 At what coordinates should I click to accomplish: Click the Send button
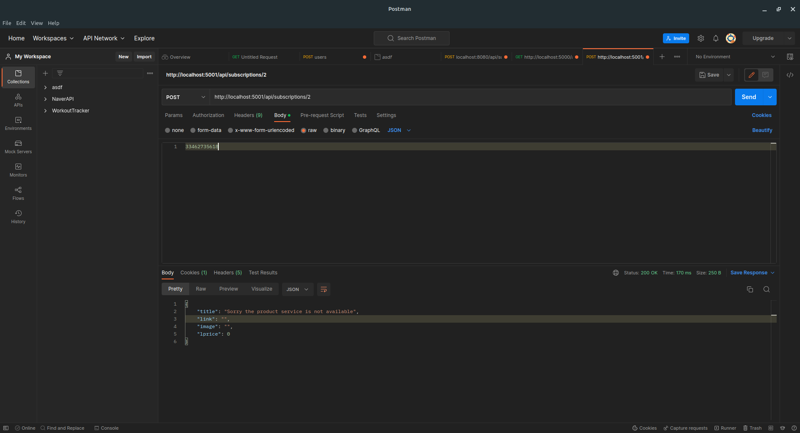[748, 97]
